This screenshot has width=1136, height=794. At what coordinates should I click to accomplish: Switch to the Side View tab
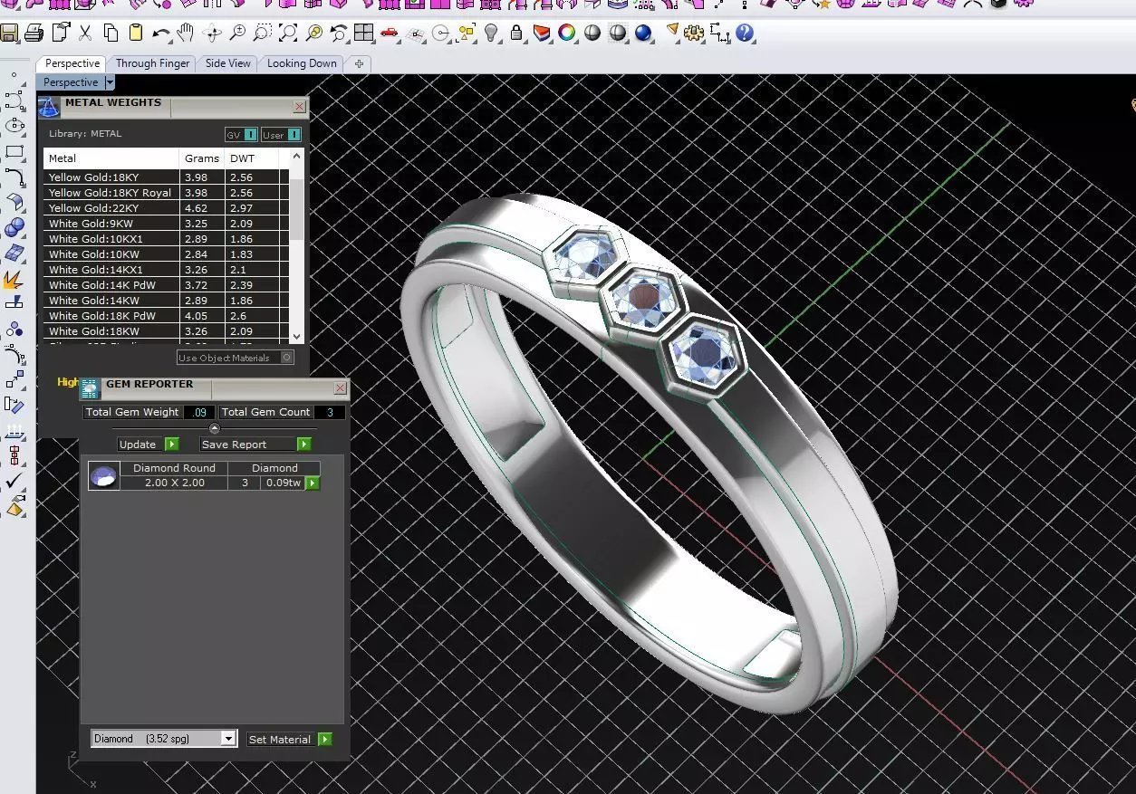228,63
